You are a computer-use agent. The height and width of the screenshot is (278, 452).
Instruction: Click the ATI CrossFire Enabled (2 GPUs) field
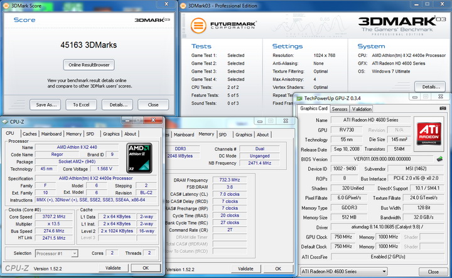pyautogui.click(x=387, y=257)
